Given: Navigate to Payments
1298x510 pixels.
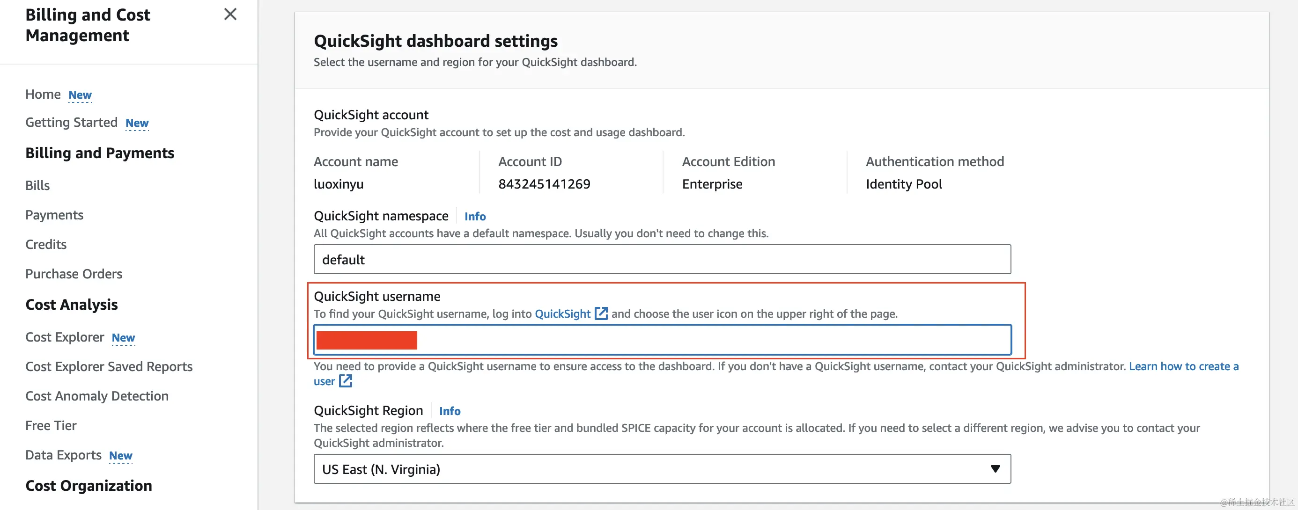Looking at the screenshot, I should click(54, 215).
